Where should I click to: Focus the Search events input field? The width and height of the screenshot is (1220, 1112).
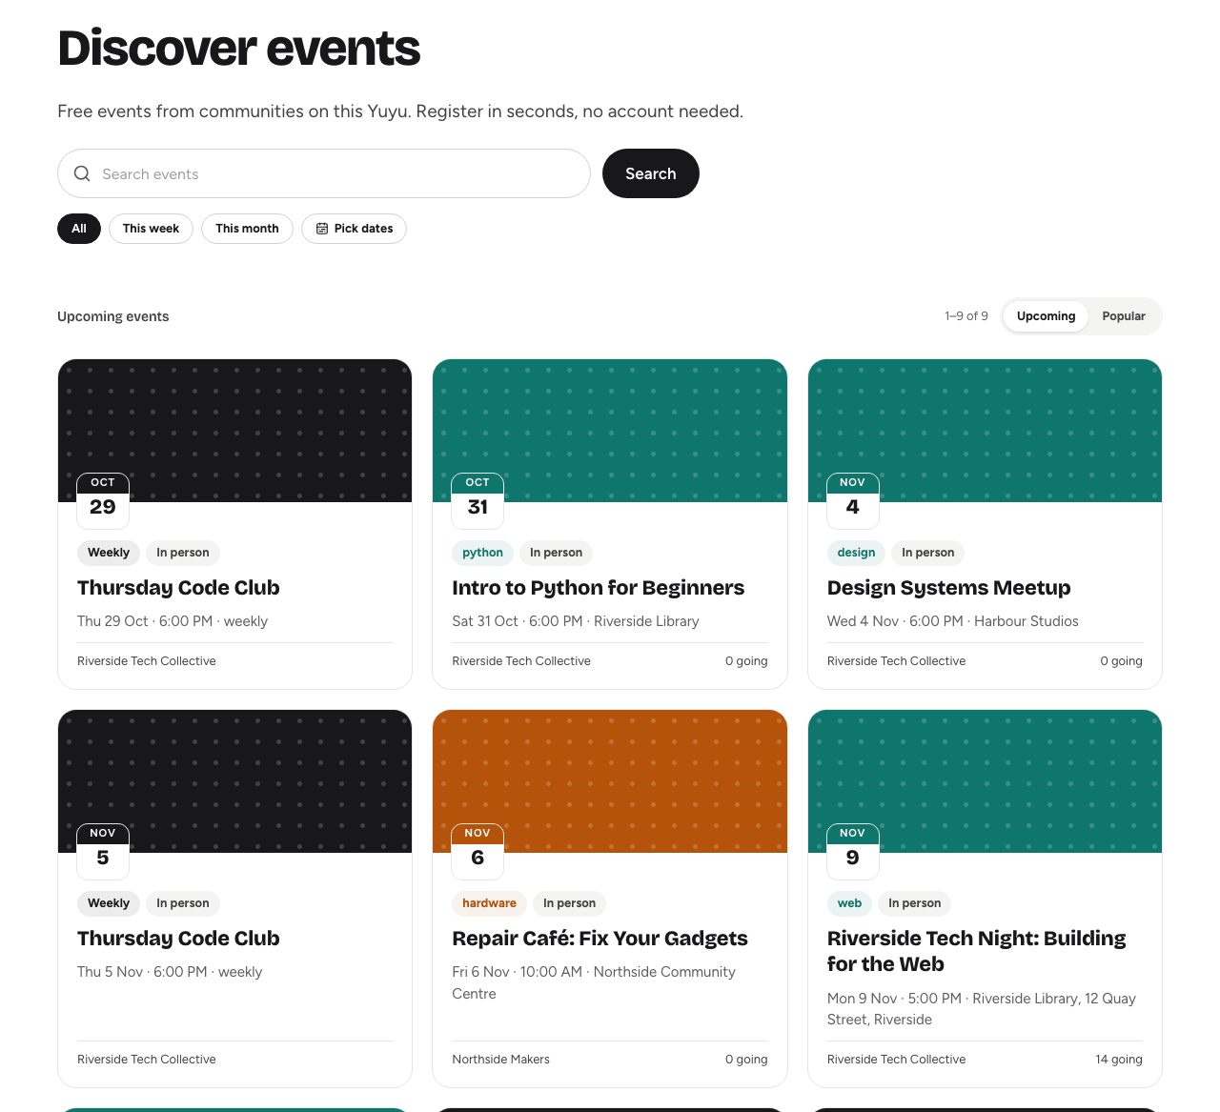coord(324,173)
